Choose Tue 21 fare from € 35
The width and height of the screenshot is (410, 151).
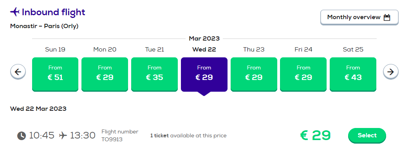[154, 75]
